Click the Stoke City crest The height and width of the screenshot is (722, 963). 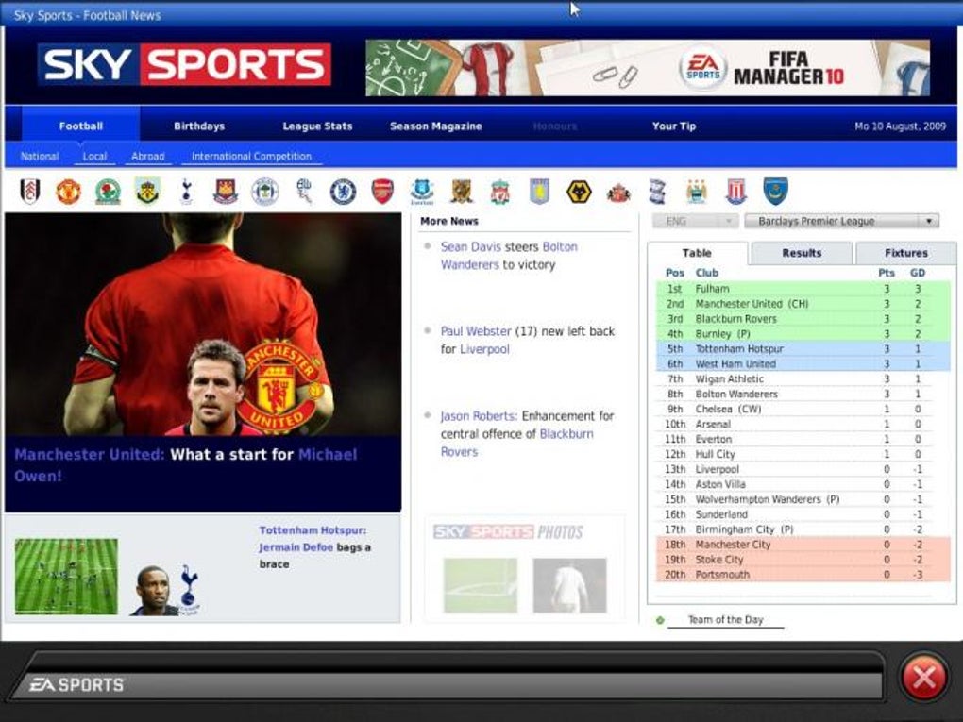[x=735, y=192]
